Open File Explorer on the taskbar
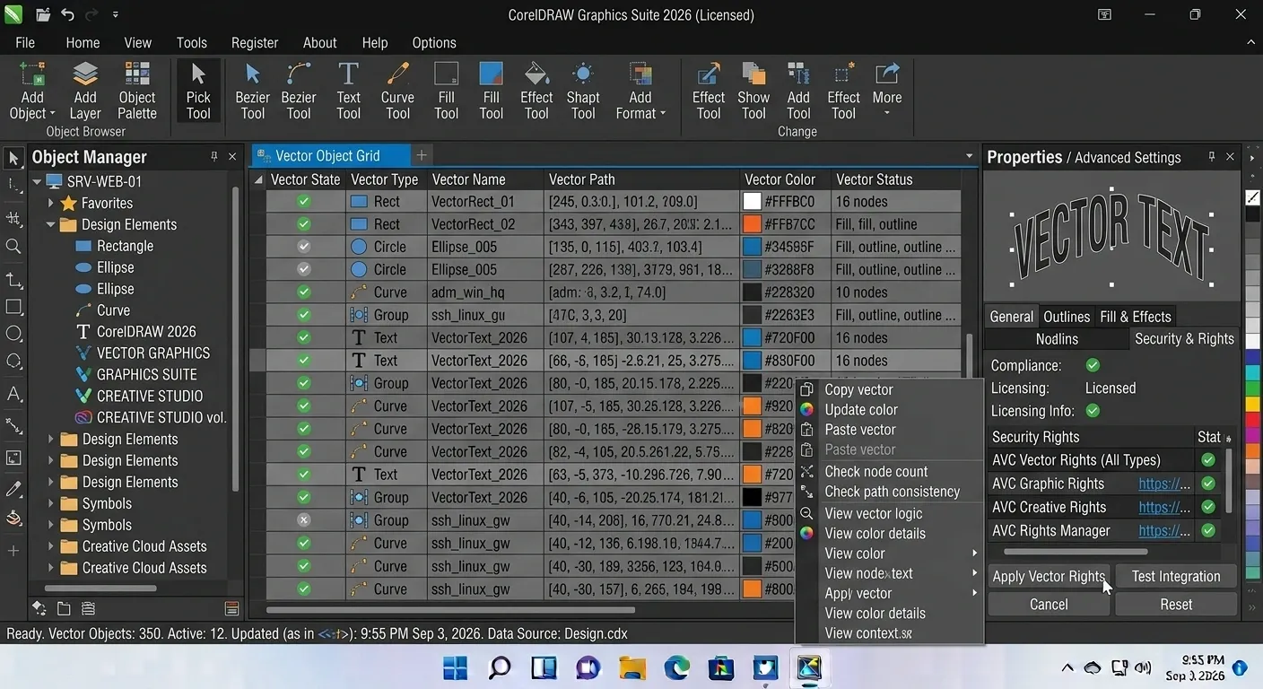 pyautogui.click(x=632, y=667)
